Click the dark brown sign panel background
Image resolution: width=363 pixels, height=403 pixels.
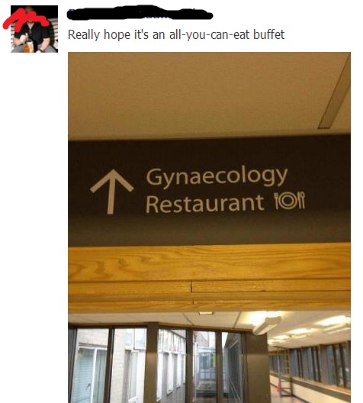[x=209, y=190]
